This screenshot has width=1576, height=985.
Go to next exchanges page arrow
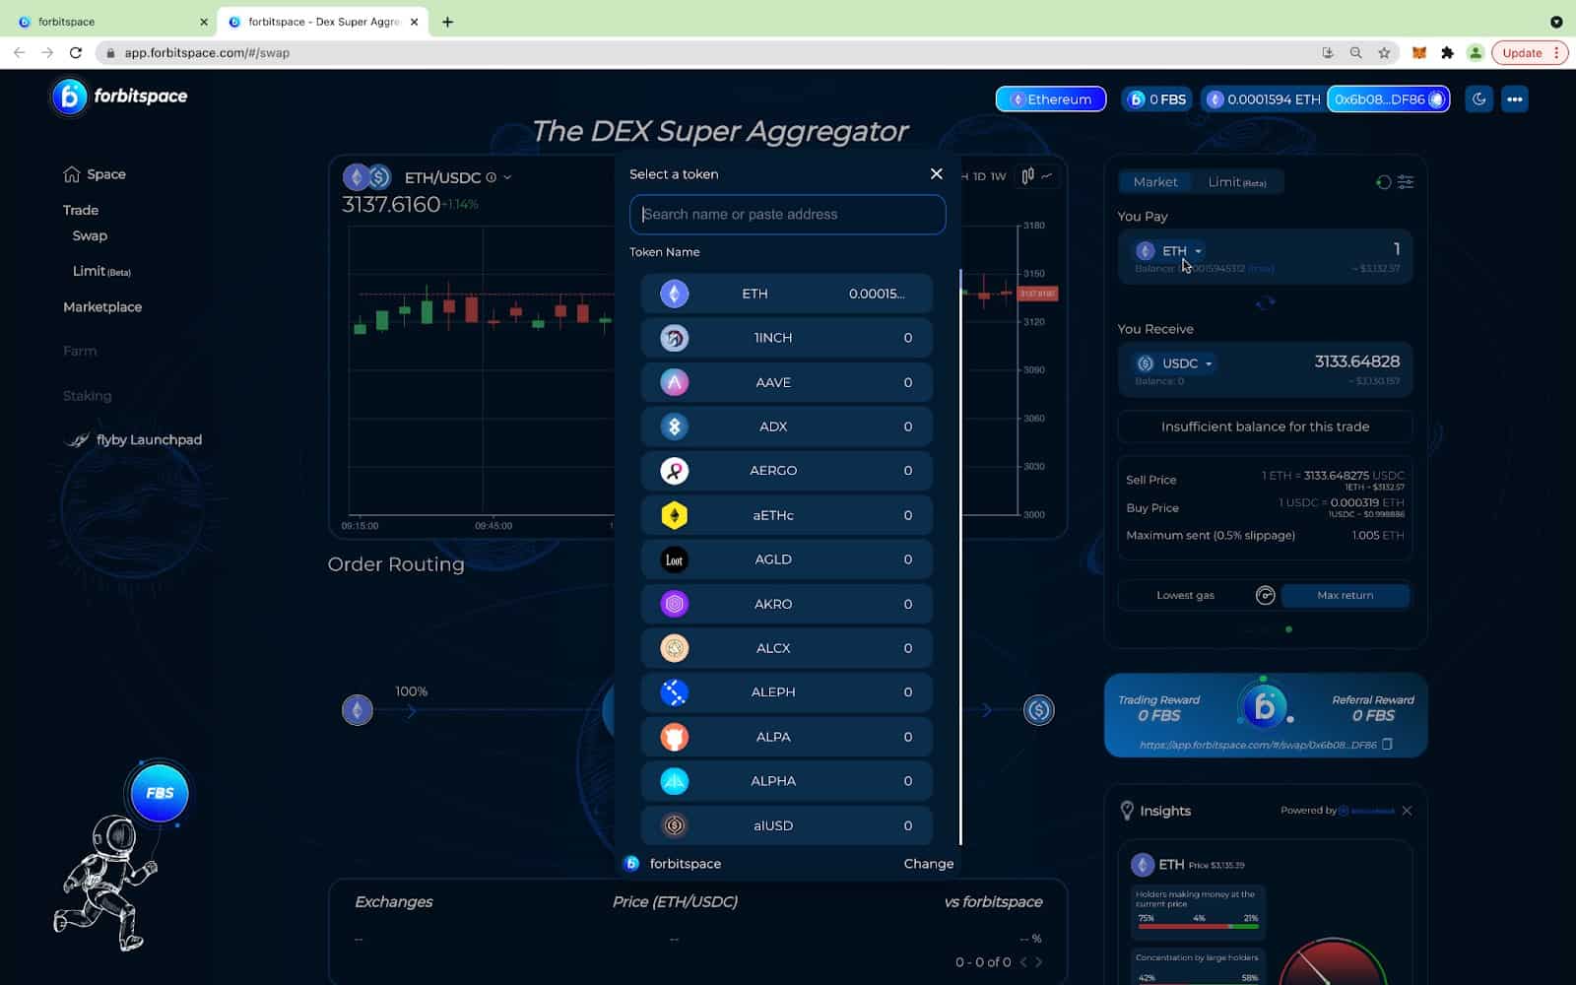coord(1038,962)
